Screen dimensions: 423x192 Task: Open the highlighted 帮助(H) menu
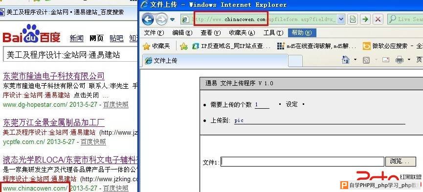coord(302,33)
